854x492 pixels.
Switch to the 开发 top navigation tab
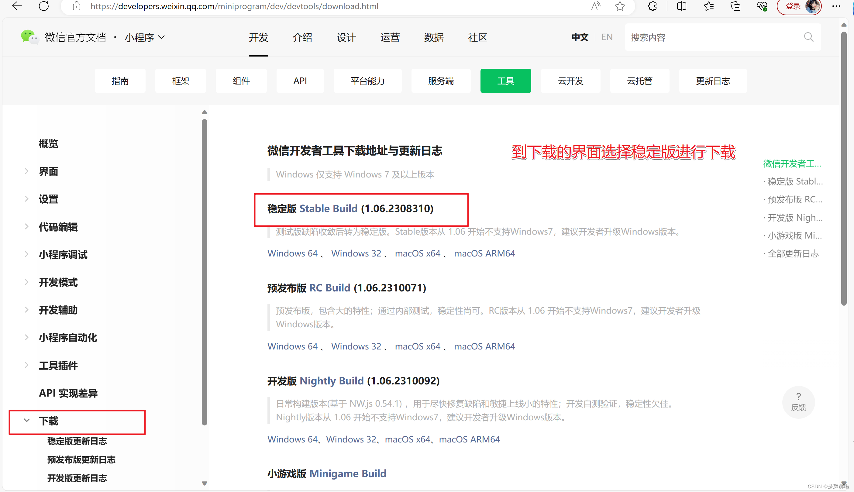click(259, 37)
